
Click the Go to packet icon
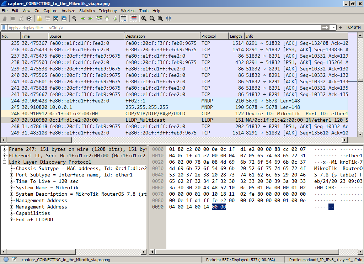pos(99,19)
